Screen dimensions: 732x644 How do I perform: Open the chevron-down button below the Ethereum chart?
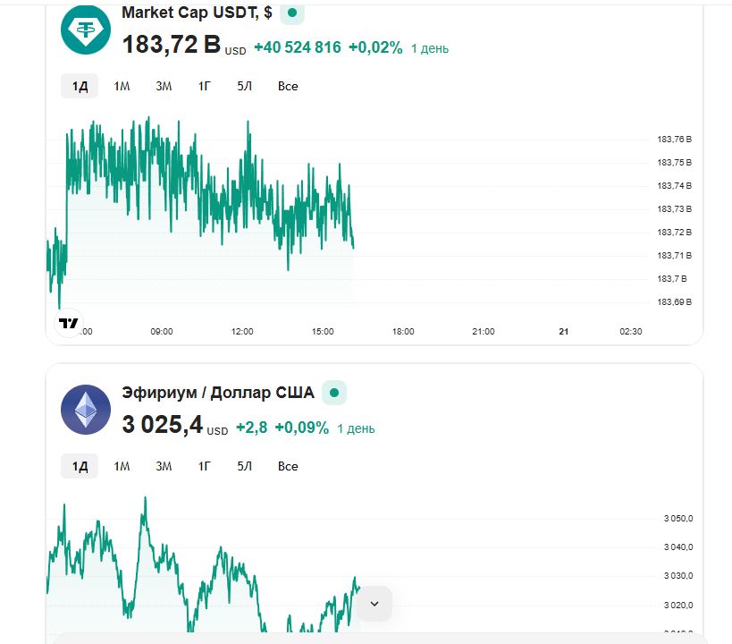coord(374,603)
